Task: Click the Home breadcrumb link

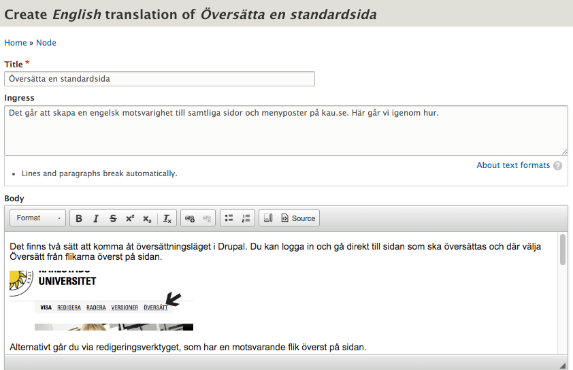Action: tap(16, 43)
